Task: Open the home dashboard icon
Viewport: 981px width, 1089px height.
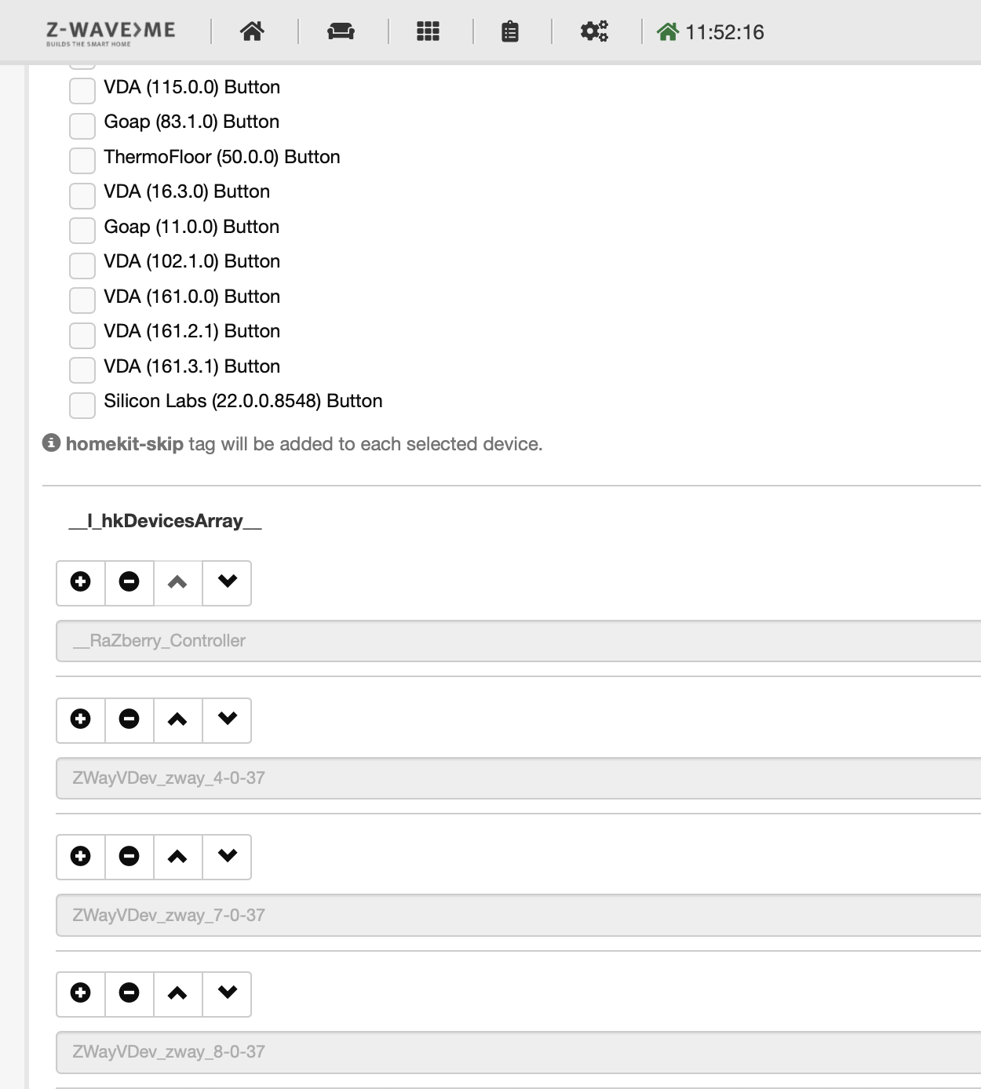Action: (252, 31)
